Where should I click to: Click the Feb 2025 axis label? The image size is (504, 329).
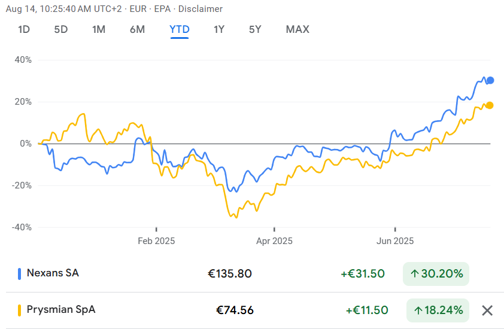156,241
